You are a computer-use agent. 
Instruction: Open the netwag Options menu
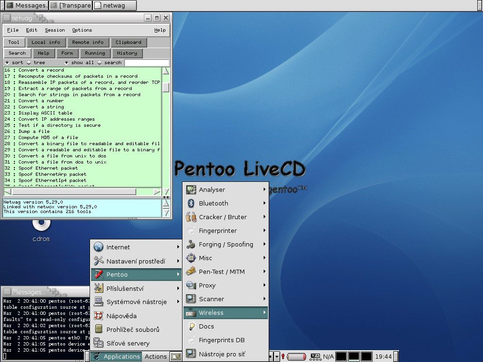click(82, 30)
